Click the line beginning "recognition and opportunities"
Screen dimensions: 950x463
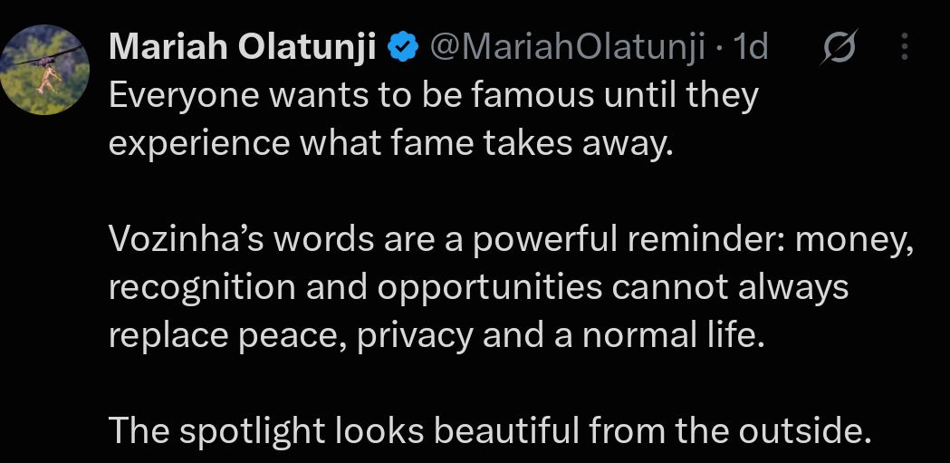[479, 289]
